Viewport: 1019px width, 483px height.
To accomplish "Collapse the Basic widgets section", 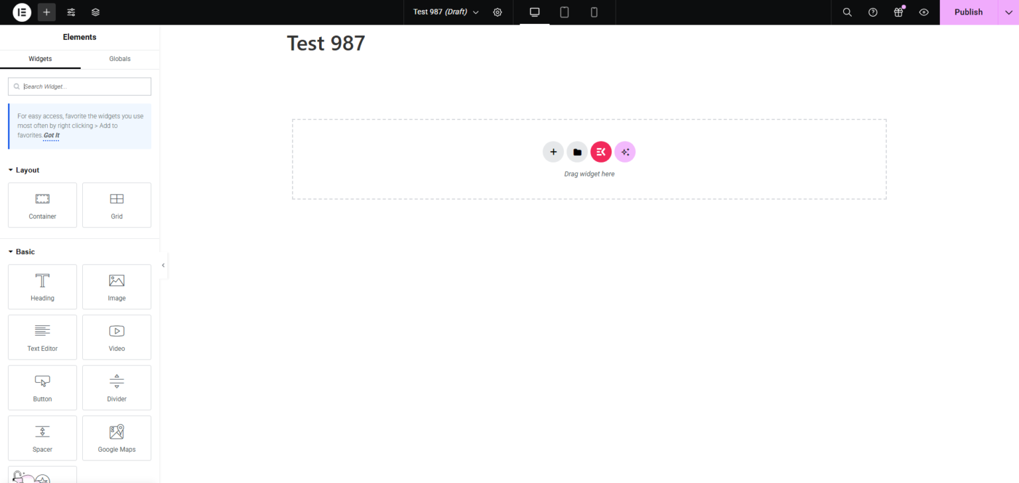I will [x=22, y=251].
